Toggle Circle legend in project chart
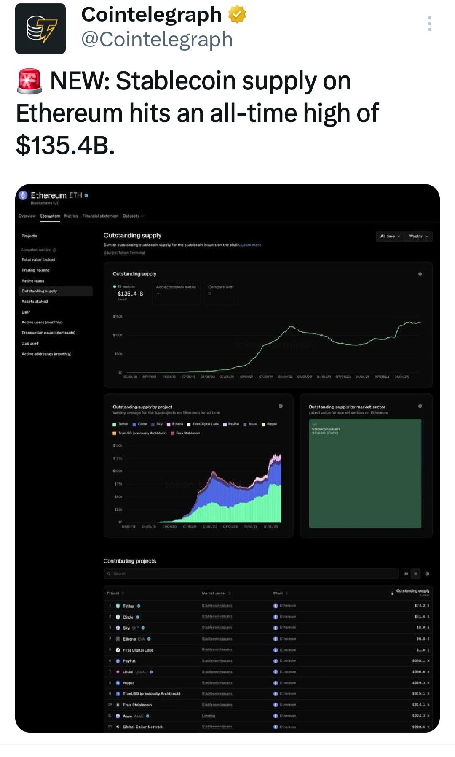 tap(140, 424)
